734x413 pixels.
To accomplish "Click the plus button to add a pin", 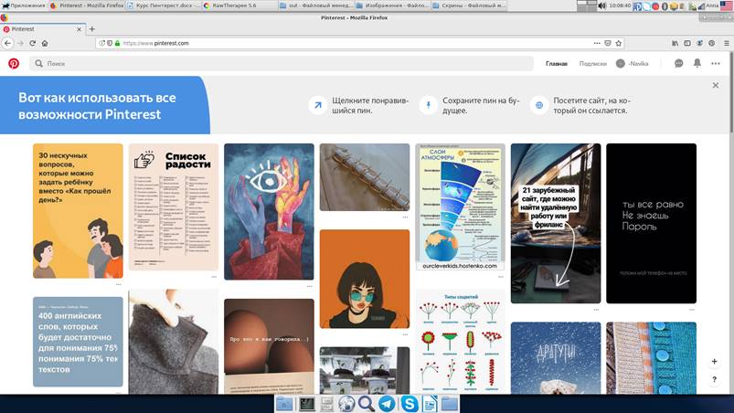I will point(715,362).
